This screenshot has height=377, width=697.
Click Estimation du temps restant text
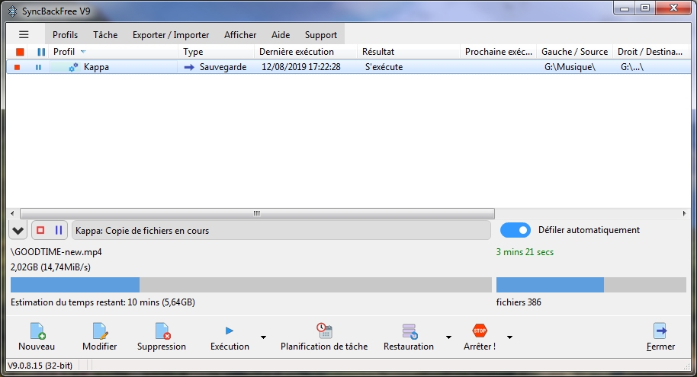[x=103, y=302]
